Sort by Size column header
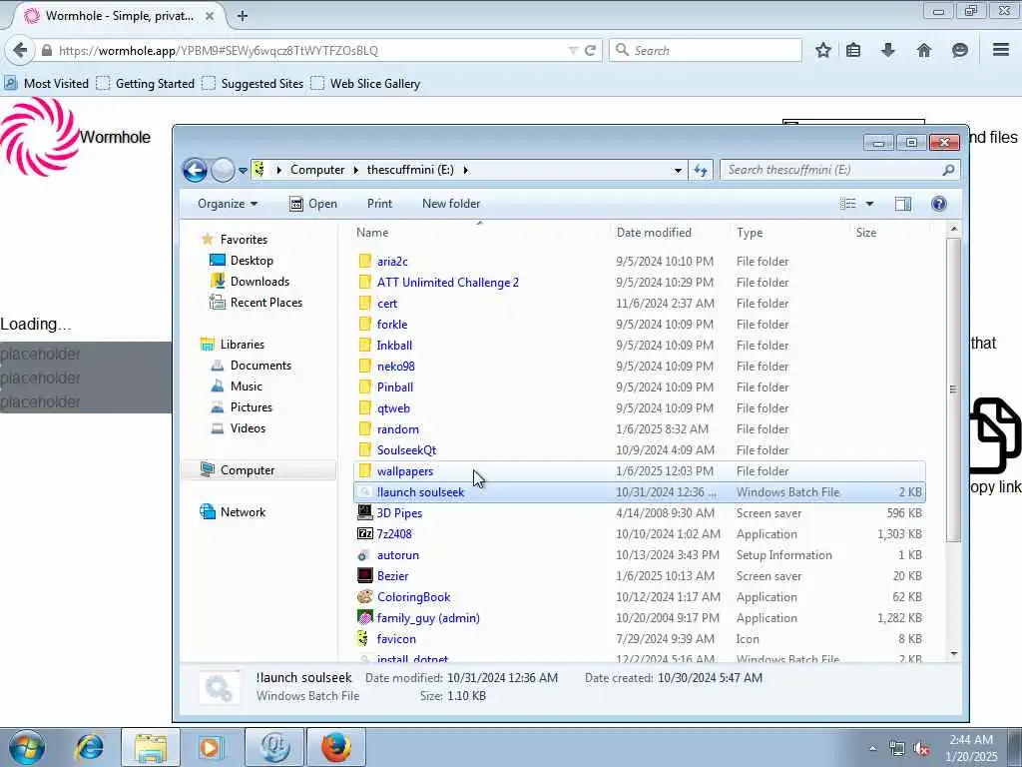 [889, 232]
